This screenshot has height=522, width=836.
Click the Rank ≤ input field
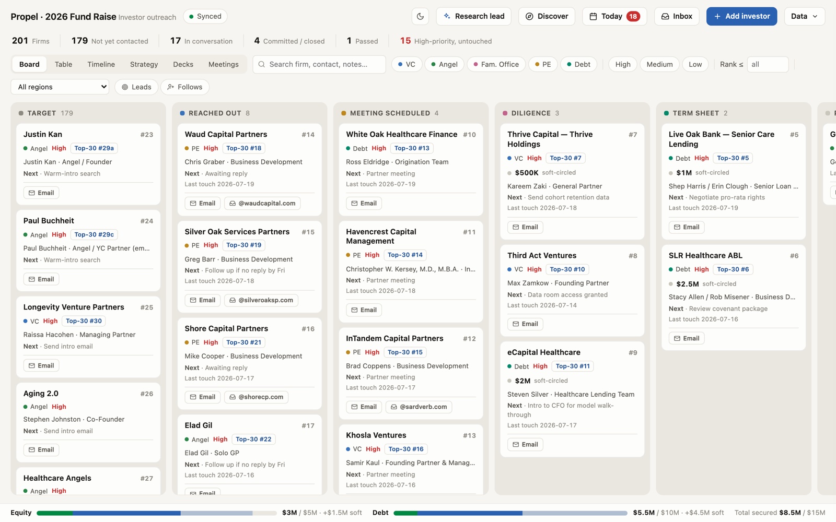click(x=768, y=64)
